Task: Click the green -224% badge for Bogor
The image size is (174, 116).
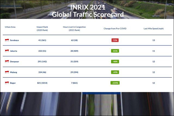Action: pos(115,83)
